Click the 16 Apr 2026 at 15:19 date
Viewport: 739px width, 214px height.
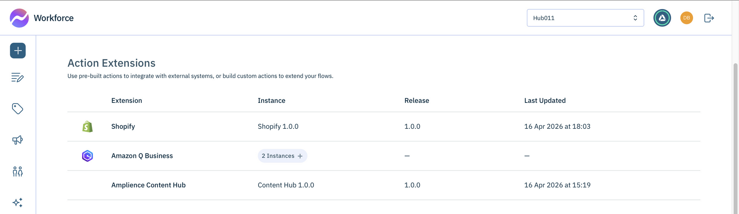557,185
